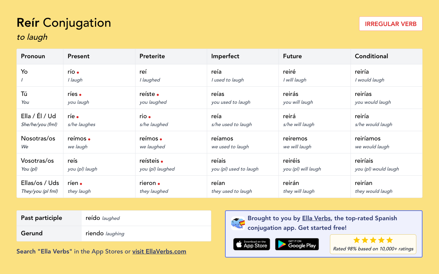Image resolution: width=439 pixels, height=274 pixels.
Task: Click the Gerund cell showing riendo
Action: 95,233
